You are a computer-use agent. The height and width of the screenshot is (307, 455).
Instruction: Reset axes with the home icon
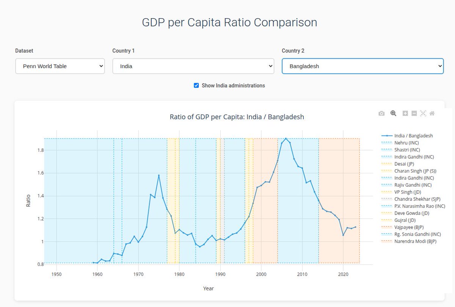pos(432,113)
